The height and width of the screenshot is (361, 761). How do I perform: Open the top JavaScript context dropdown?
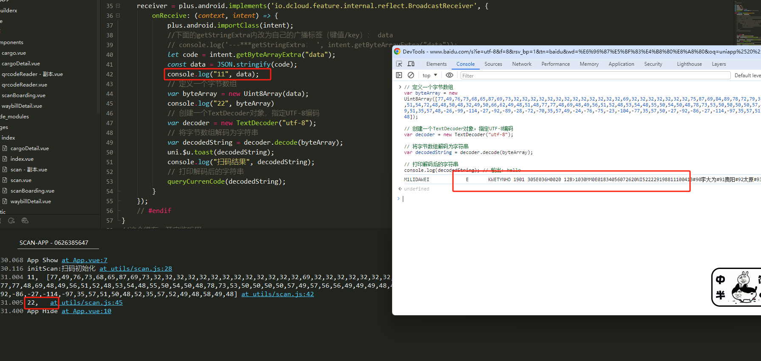click(430, 76)
